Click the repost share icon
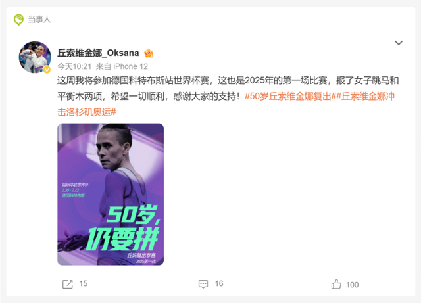 click(x=68, y=284)
